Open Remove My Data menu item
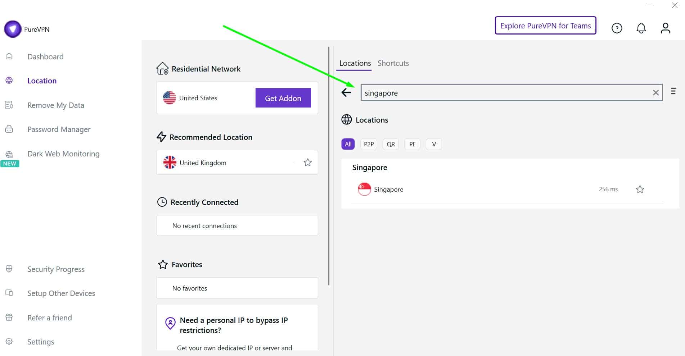This screenshot has height=356, width=685. coord(56,105)
